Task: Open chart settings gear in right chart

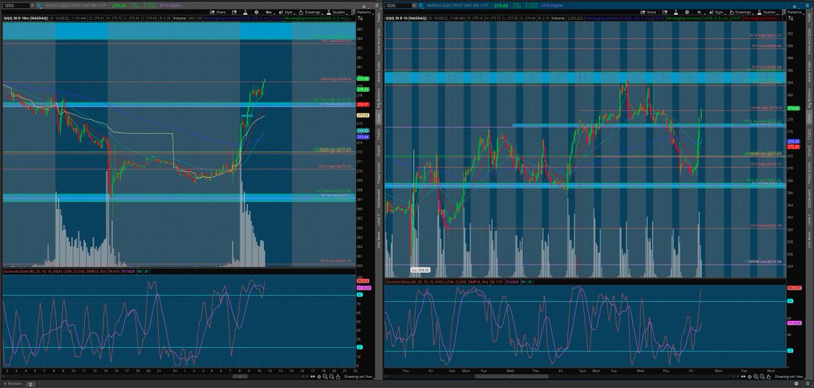Action: 687,12
